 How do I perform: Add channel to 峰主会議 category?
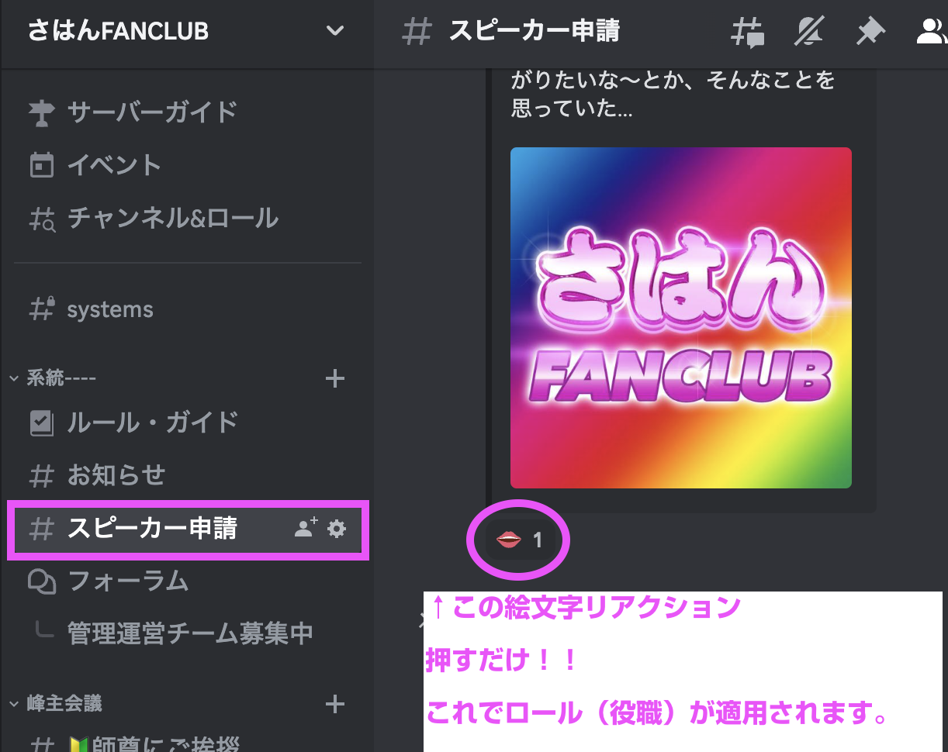point(335,704)
